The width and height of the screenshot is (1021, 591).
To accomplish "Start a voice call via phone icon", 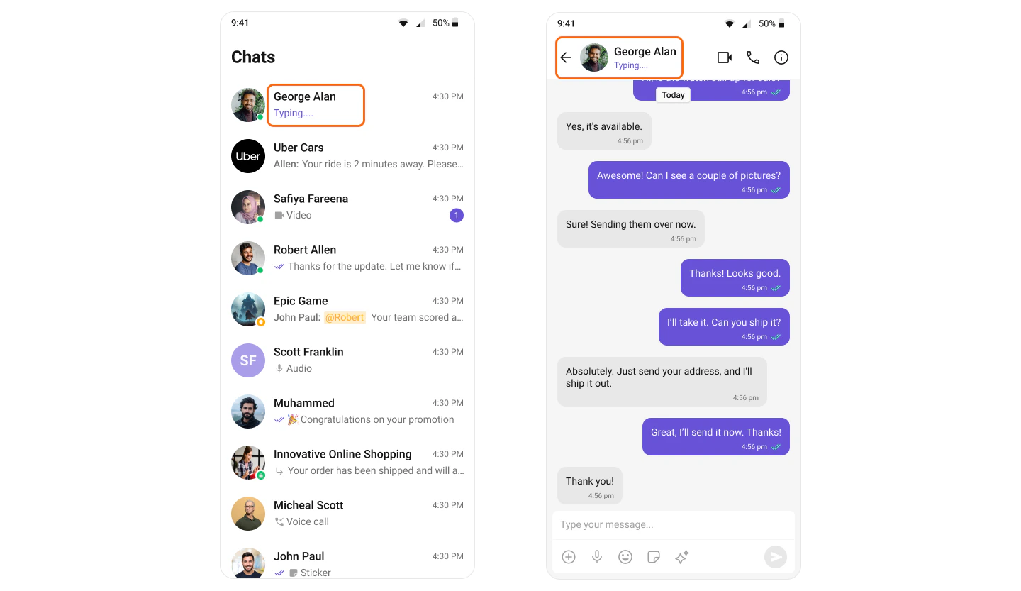I will (x=753, y=57).
